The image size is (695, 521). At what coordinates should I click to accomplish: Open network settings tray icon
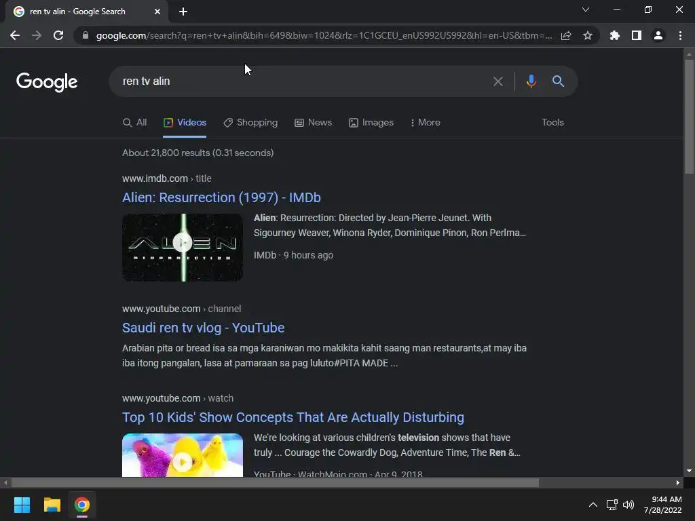pyautogui.click(x=612, y=505)
